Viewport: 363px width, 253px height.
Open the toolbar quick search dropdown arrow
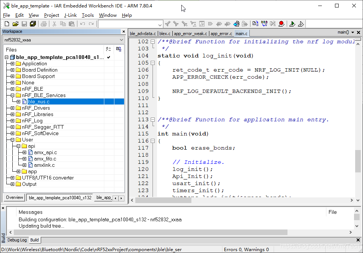[160, 25]
